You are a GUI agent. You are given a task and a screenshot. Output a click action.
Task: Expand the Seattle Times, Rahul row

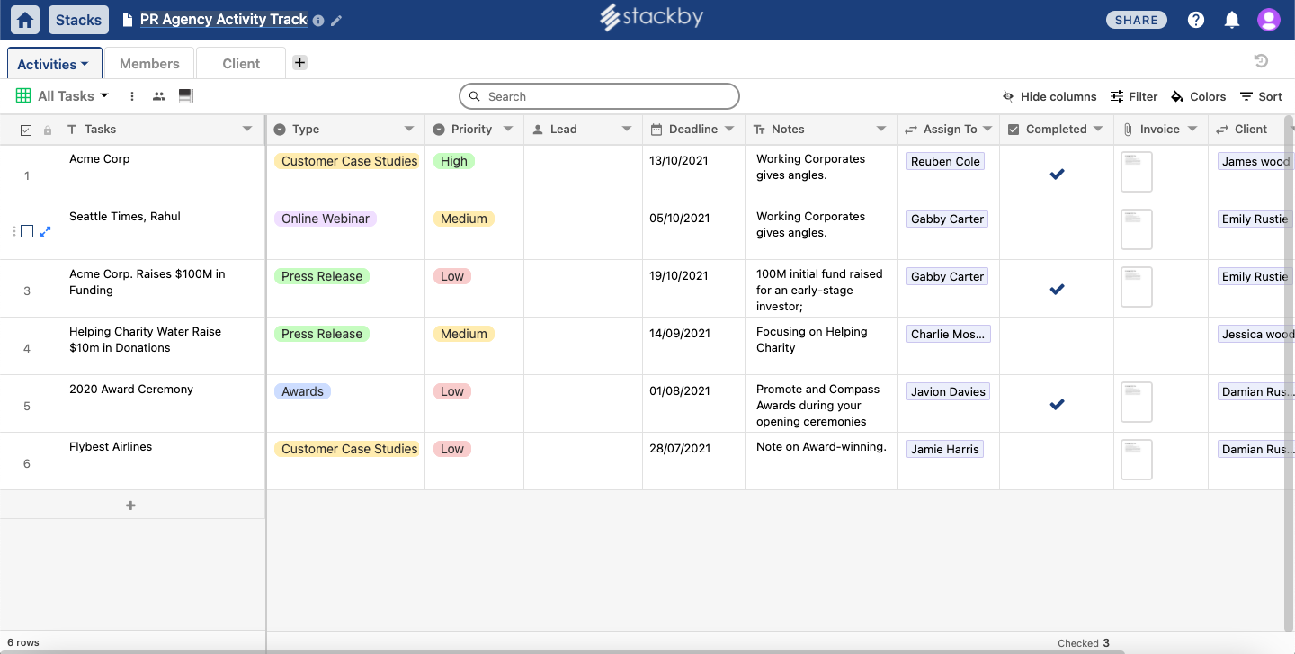coord(46,231)
